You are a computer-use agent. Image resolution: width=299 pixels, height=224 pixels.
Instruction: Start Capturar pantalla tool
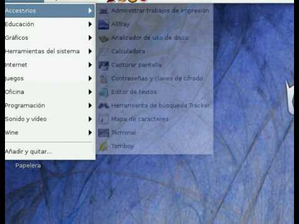154,65
